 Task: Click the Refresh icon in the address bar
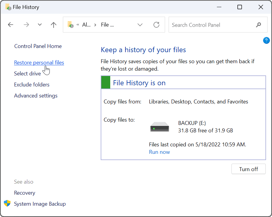(x=156, y=25)
